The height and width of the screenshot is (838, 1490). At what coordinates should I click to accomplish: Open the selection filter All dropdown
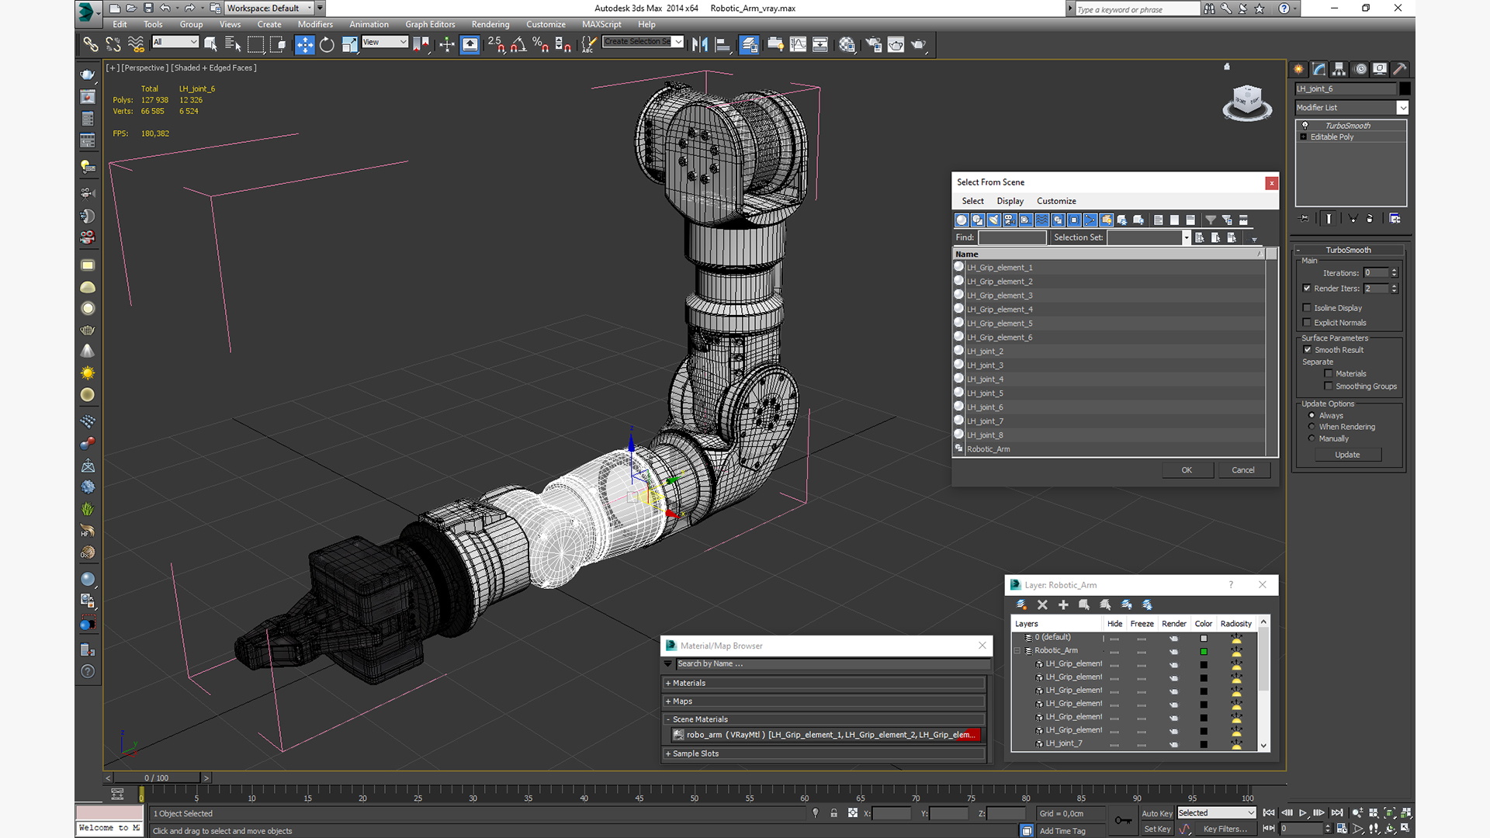coord(175,42)
